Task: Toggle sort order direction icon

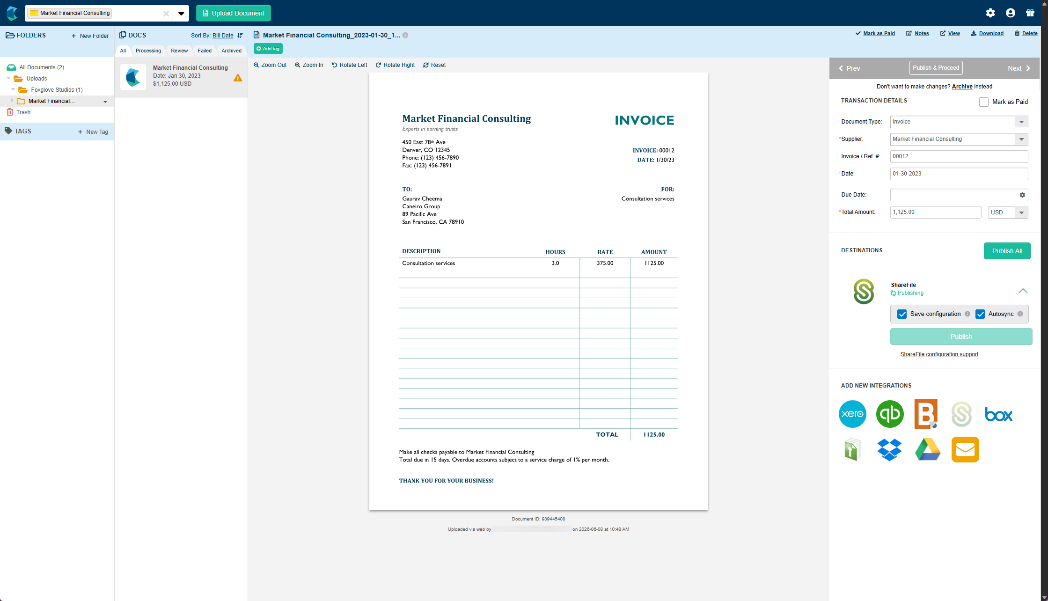Action: 240,35
